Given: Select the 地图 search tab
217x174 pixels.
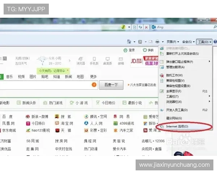Looking at the screenshot, I should coord(80,76).
